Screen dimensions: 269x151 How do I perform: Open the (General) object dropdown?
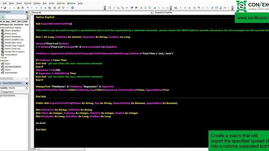coord(152,13)
